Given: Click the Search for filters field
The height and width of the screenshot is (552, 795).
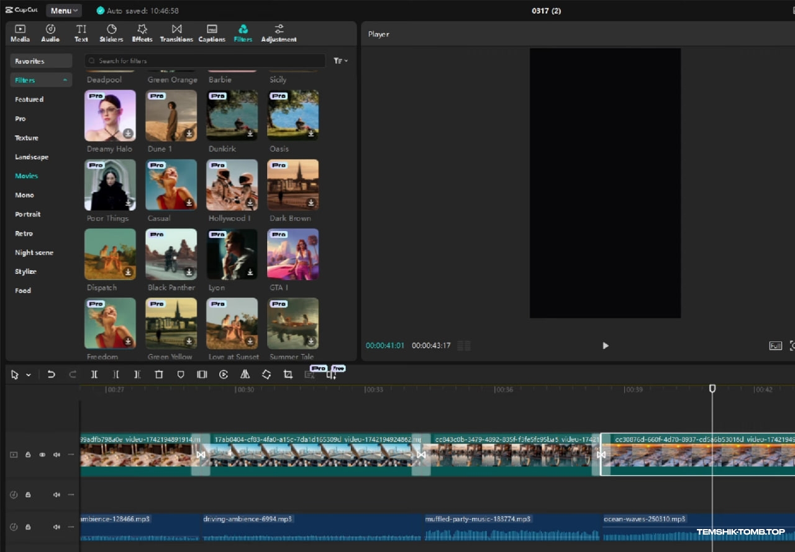Looking at the screenshot, I should tap(205, 61).
